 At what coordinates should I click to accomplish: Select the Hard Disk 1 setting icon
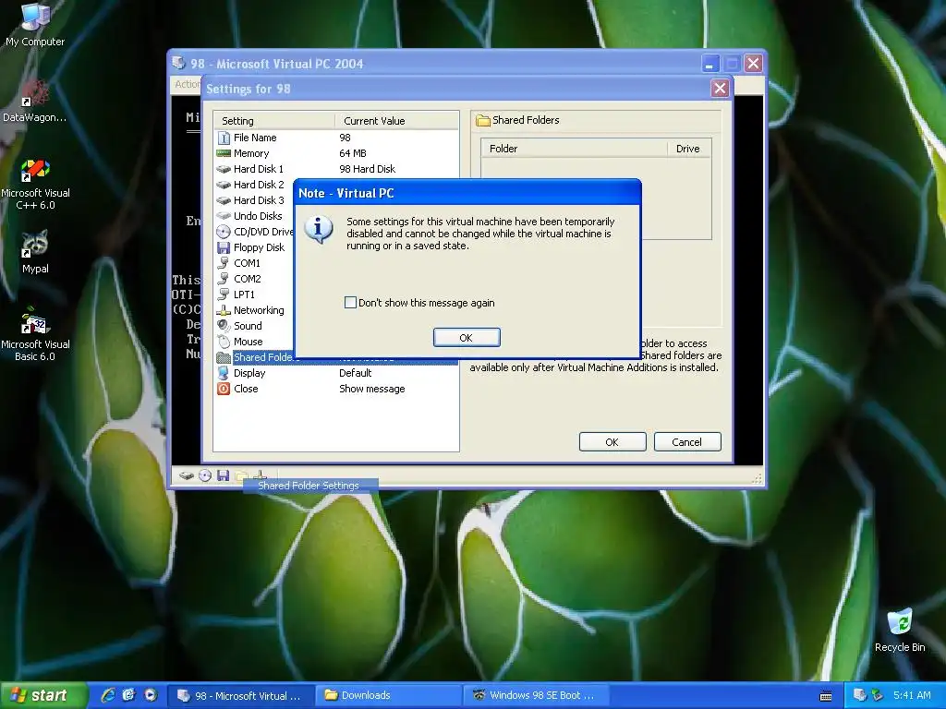[224, 169]
